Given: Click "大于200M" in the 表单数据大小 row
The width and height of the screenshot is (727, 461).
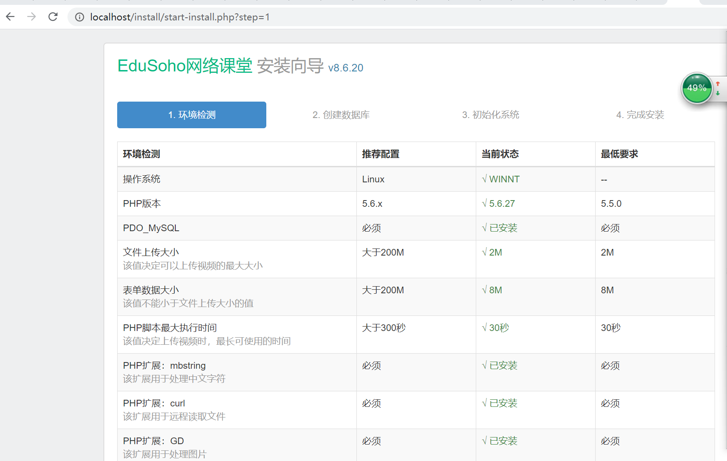Looking at the screenshot, I should point(383,290).
